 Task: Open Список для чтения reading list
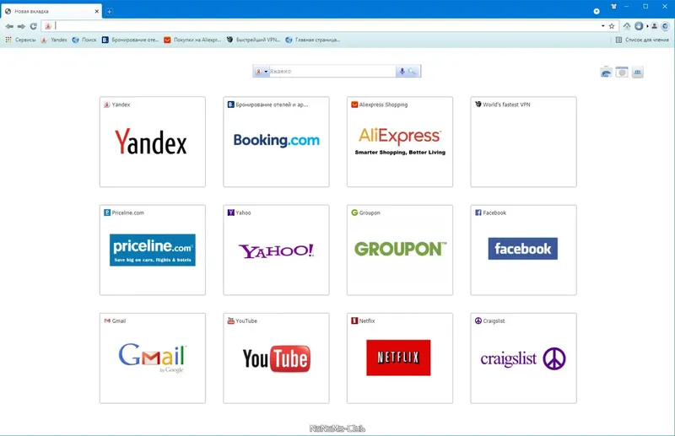(x=642, y=40)
